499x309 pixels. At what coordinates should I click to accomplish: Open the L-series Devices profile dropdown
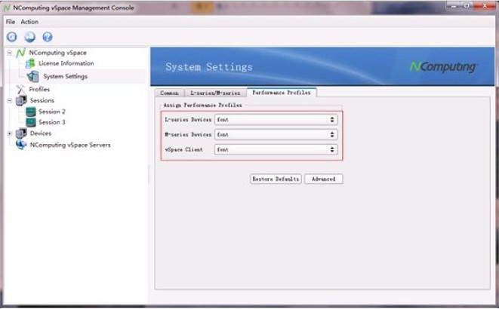[x=276, y=120]
